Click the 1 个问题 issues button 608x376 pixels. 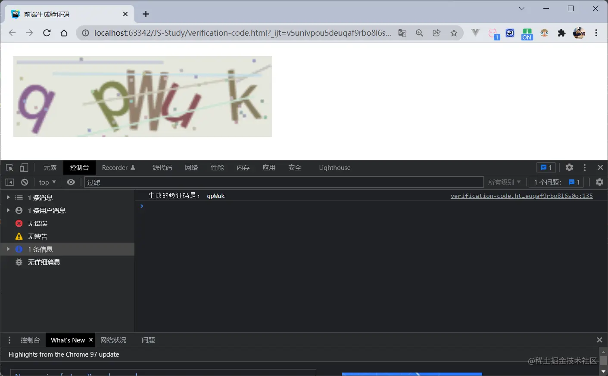[557, 182]
